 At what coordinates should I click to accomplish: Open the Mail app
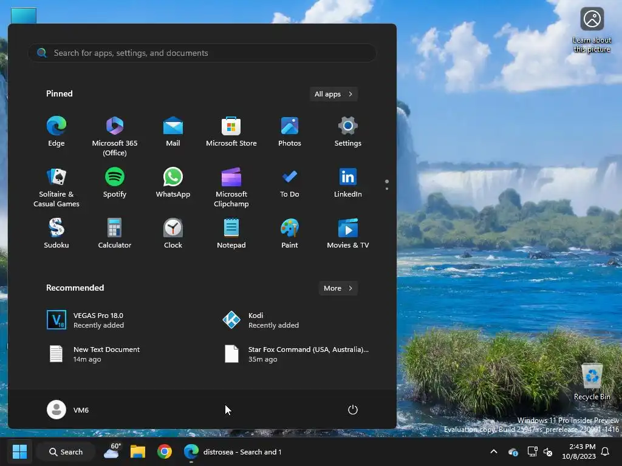pyautogui.click(x=173, y=132)
